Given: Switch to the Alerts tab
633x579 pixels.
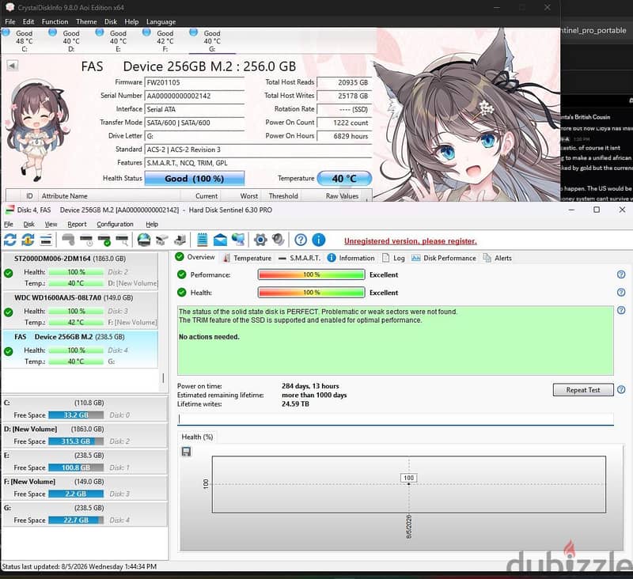Looking at the screenshot, I should click(x=498, y=258).
